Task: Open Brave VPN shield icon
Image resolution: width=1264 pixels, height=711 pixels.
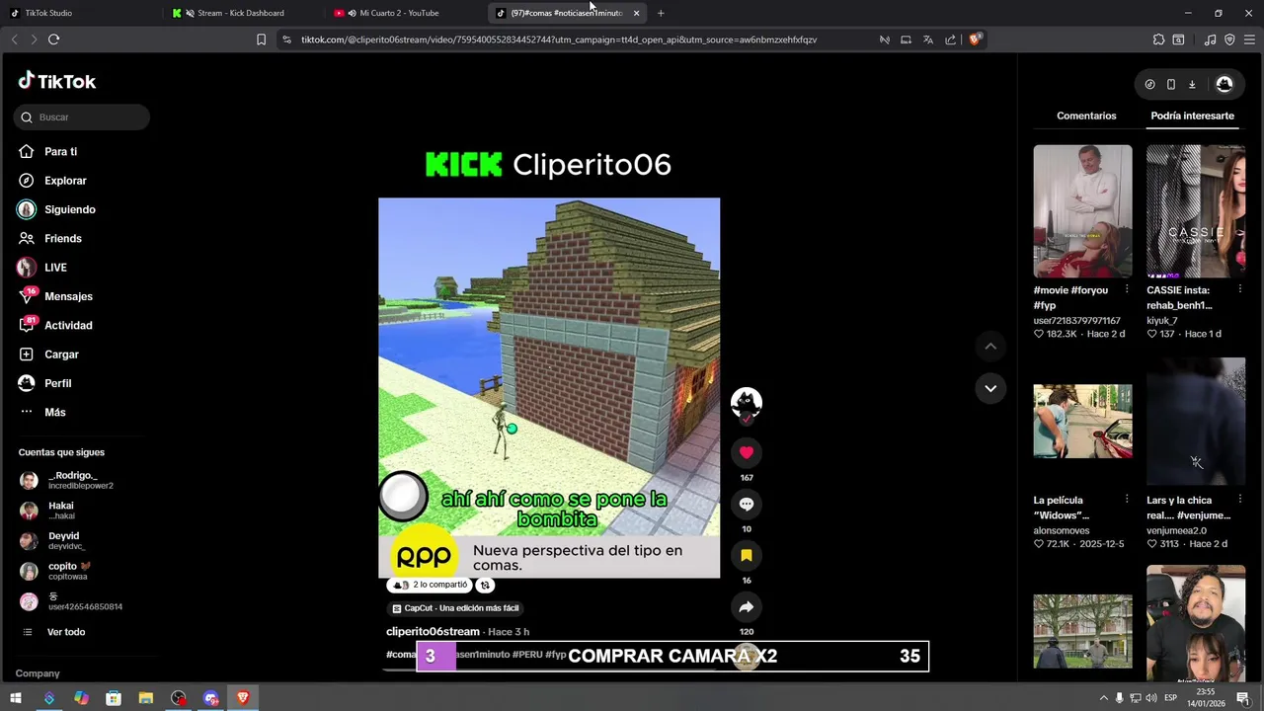Action: tap(1229, 39)
